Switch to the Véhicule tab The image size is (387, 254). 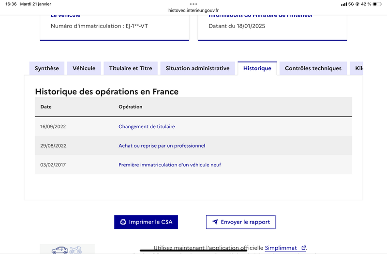point(84,68)
